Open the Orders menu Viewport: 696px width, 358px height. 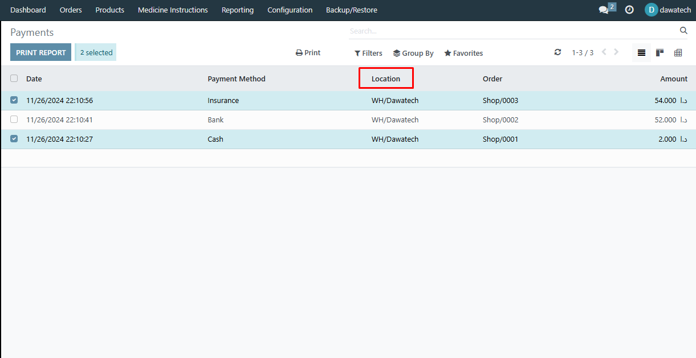tap(71, 10)
